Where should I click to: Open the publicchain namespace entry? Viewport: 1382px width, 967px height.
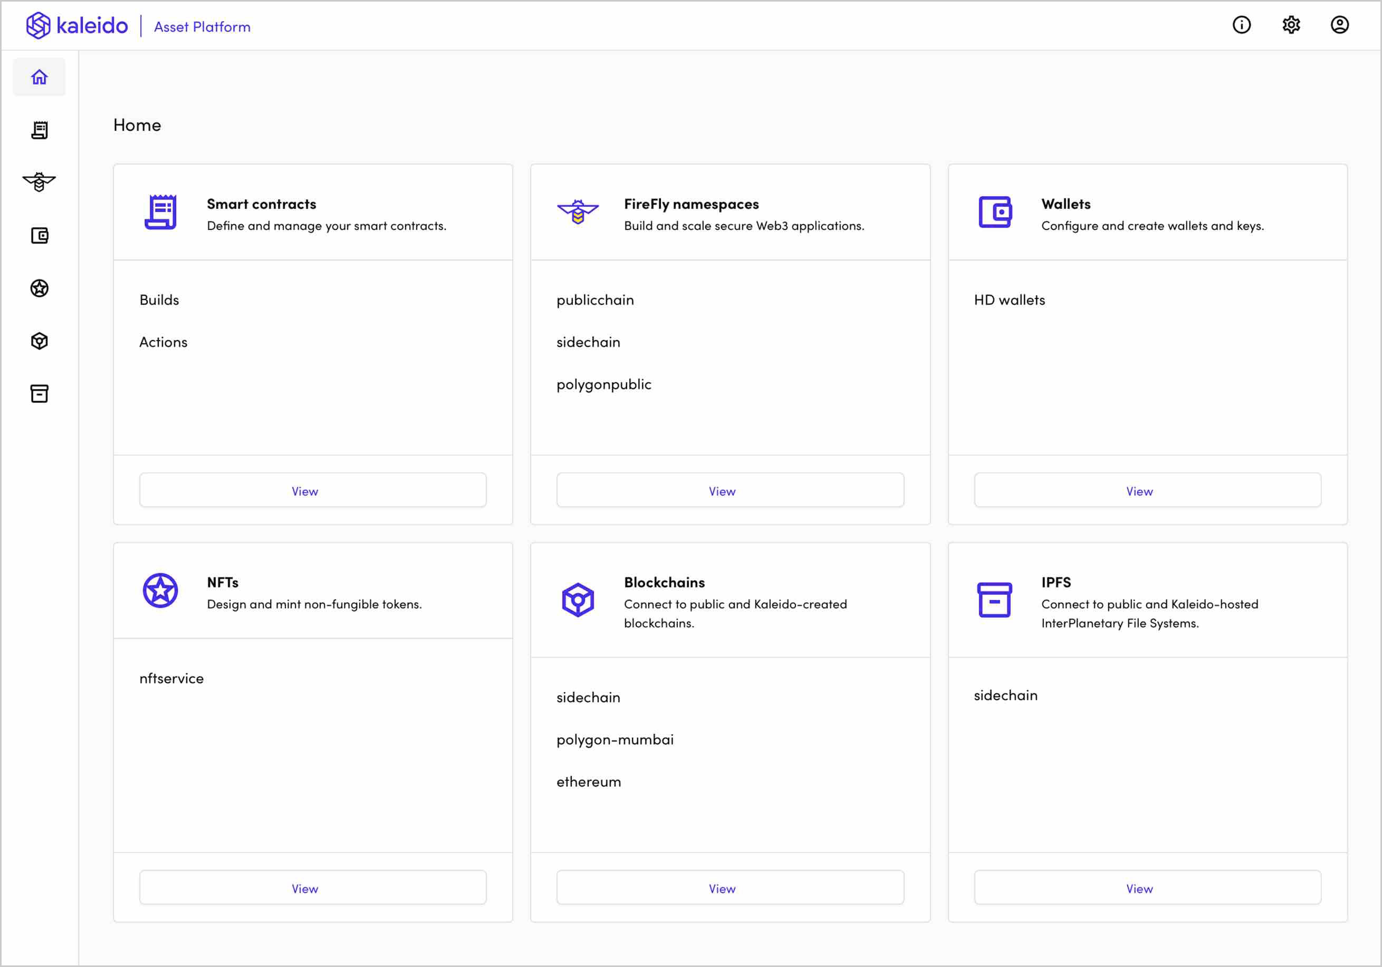coord(594,299)
